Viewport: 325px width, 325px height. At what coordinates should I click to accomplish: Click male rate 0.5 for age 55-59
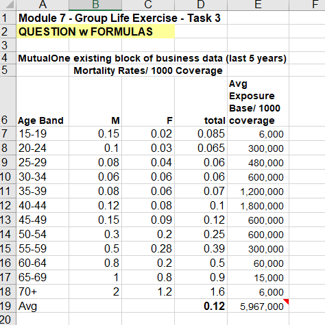(x=95, y=248)
